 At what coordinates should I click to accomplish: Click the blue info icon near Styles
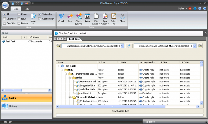pyautogui.click(x=195, y=8)
